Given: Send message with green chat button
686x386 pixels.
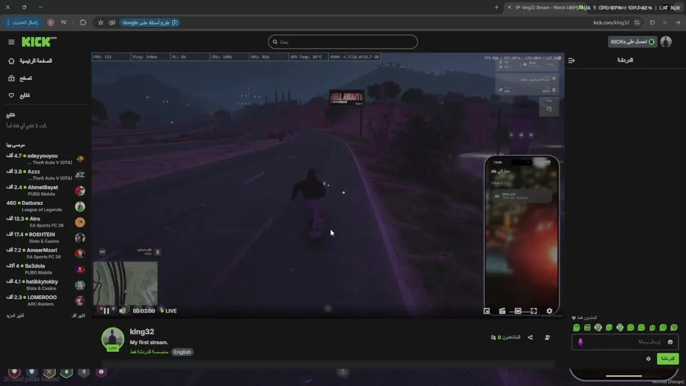Looking at the screenshot, I should 668,359.
